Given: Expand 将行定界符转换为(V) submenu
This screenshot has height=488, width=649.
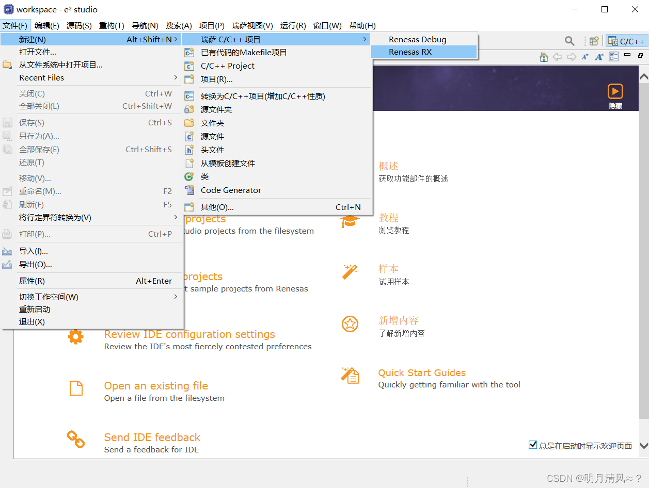Looking at the screenshot, I should 92,217.
